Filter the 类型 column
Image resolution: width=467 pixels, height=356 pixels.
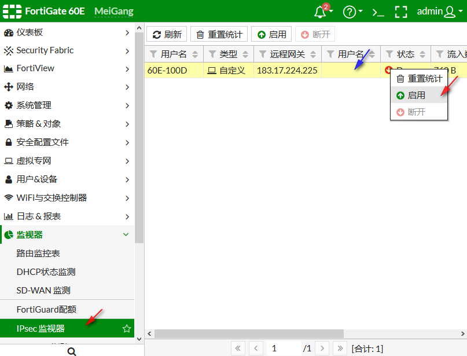coord(212,54)
